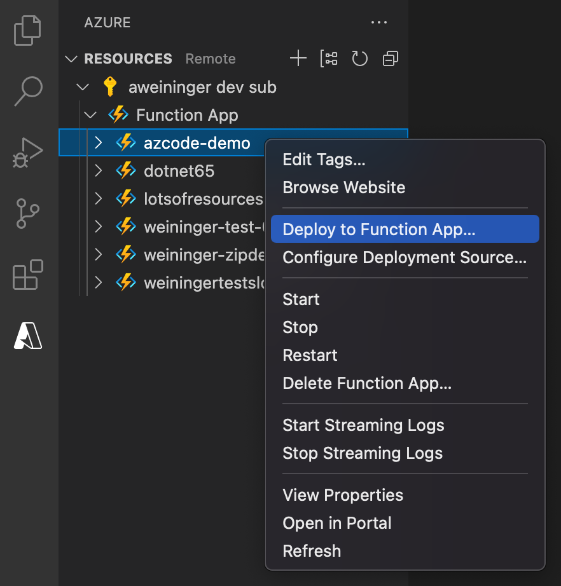Choose Start Streaming Logs in context menu
The height and width of the screenshot is (586, 561).
click(363, 425)
